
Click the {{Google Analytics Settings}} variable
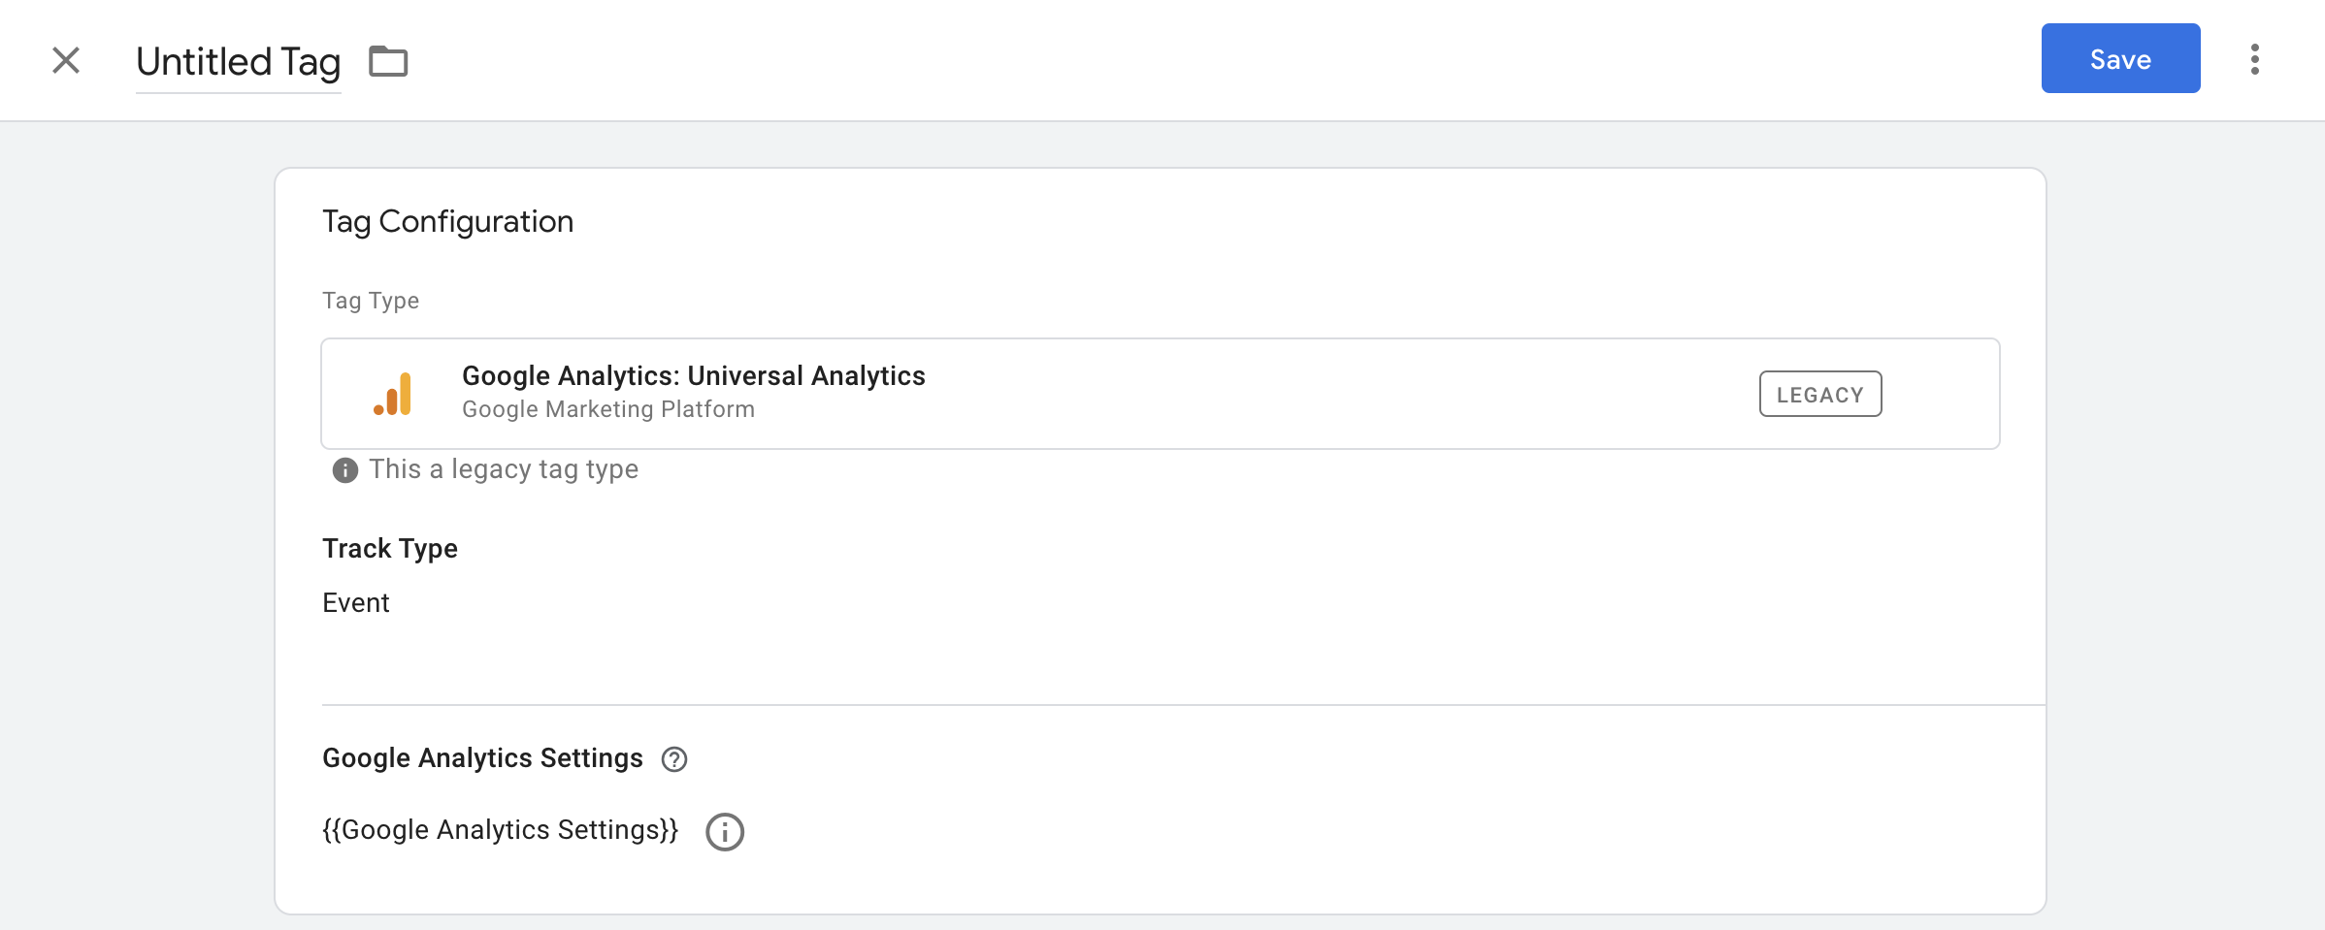[x=500, y=830]
